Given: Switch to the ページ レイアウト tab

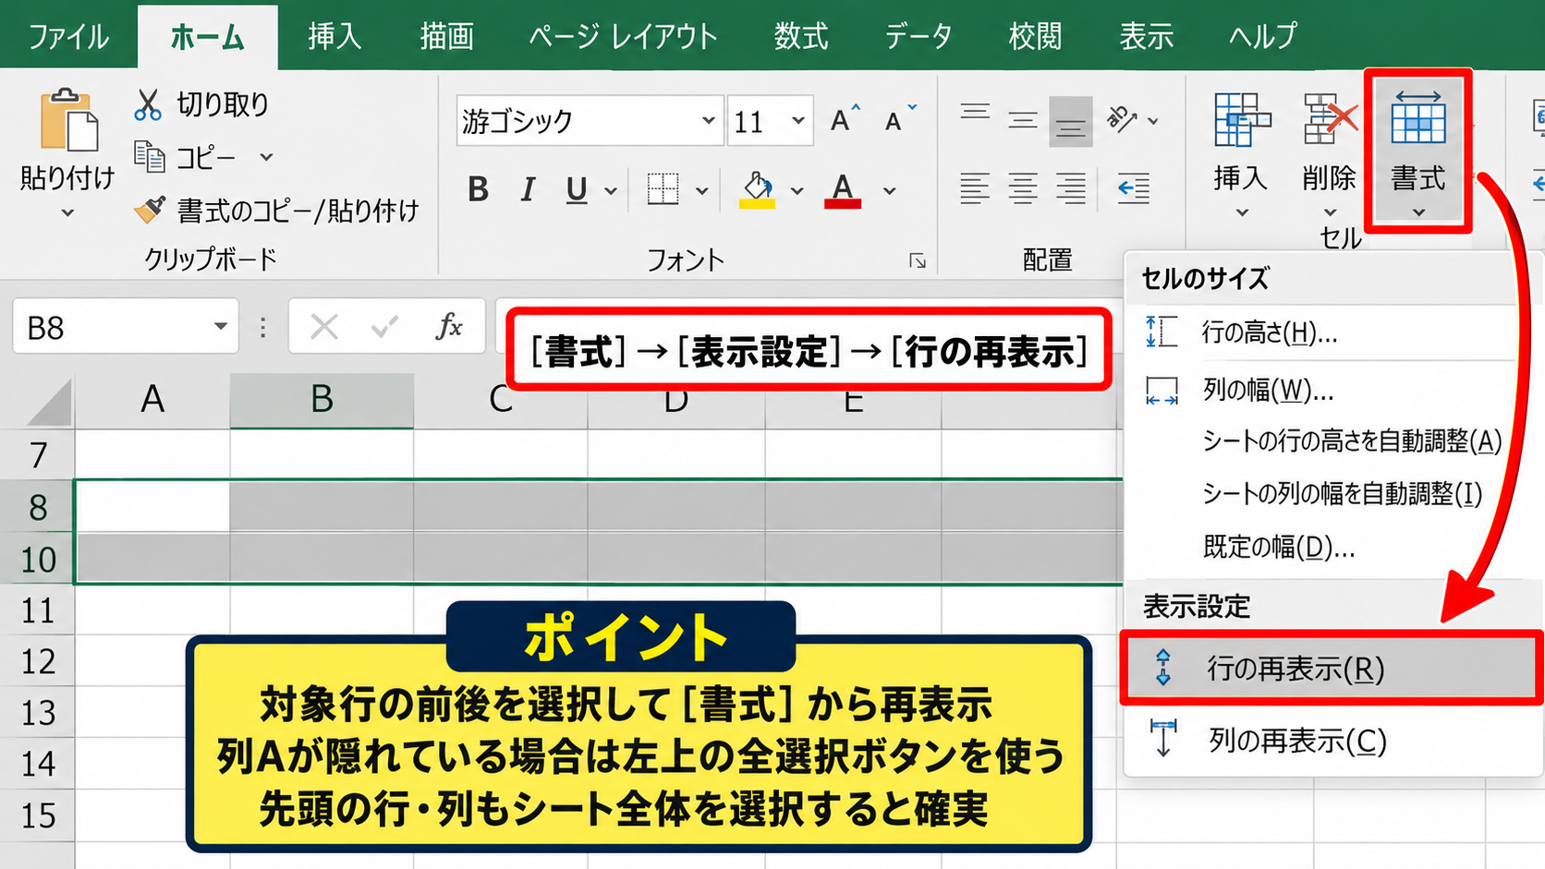Looking at the screenshot, I should tap(623, 36).
